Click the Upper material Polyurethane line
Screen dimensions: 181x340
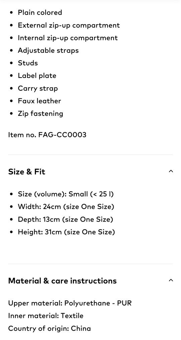tap(70, 303)
